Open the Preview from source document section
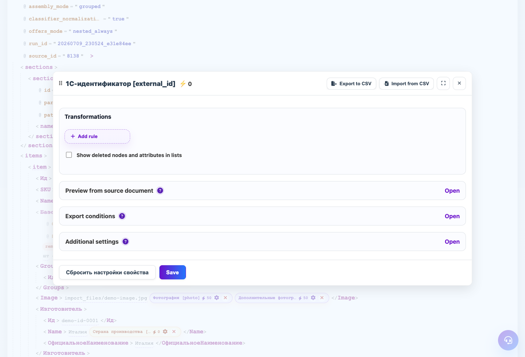Screen dimensions: 525x357 (x=452, y=191)
